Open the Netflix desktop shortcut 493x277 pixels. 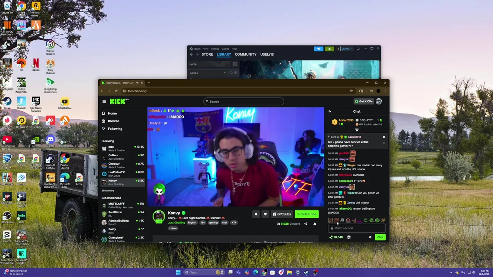tap(36, 64)
